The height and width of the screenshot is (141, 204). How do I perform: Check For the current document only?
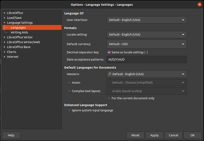pos(109,98)
